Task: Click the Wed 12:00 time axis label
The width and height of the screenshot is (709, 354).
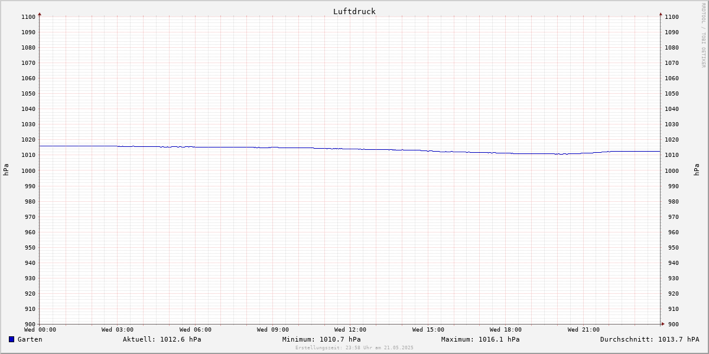Action: tap(350, 330)
